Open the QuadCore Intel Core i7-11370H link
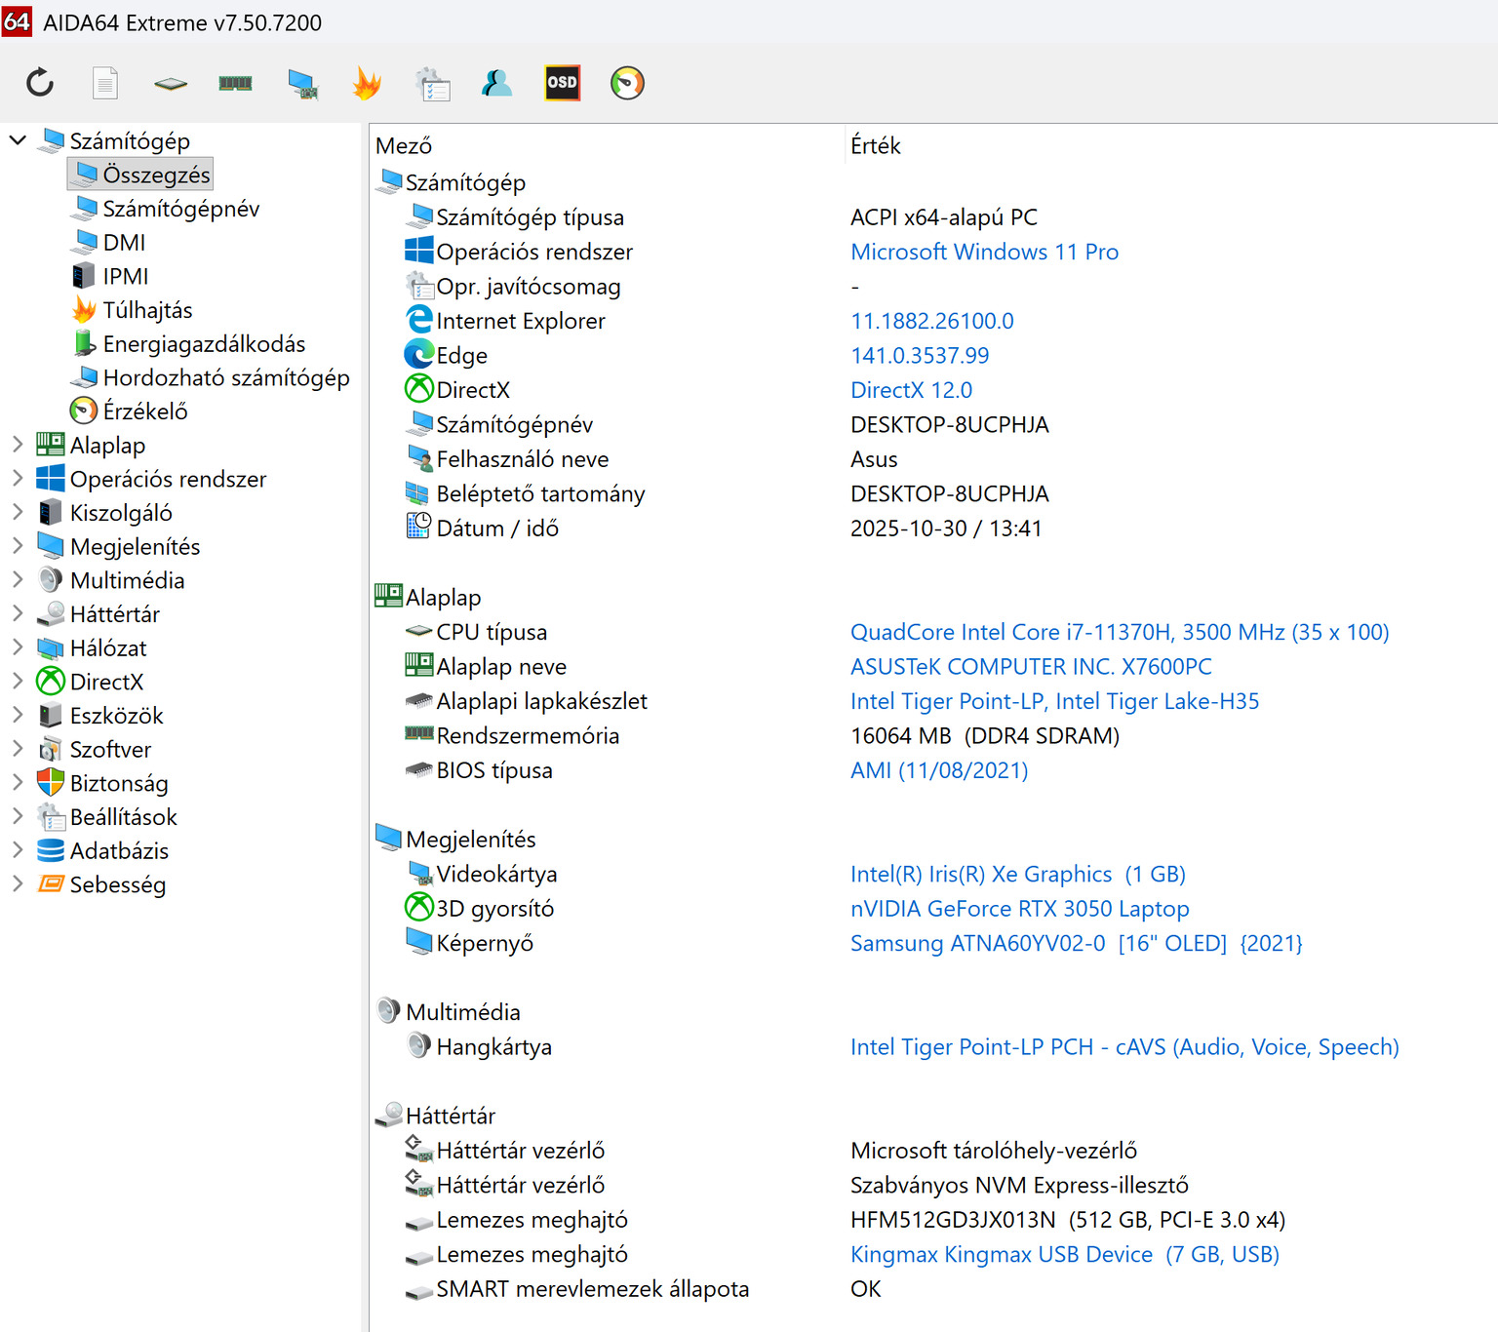This screenshot has height=1332, width=1498. click(x=1120, y=632)
